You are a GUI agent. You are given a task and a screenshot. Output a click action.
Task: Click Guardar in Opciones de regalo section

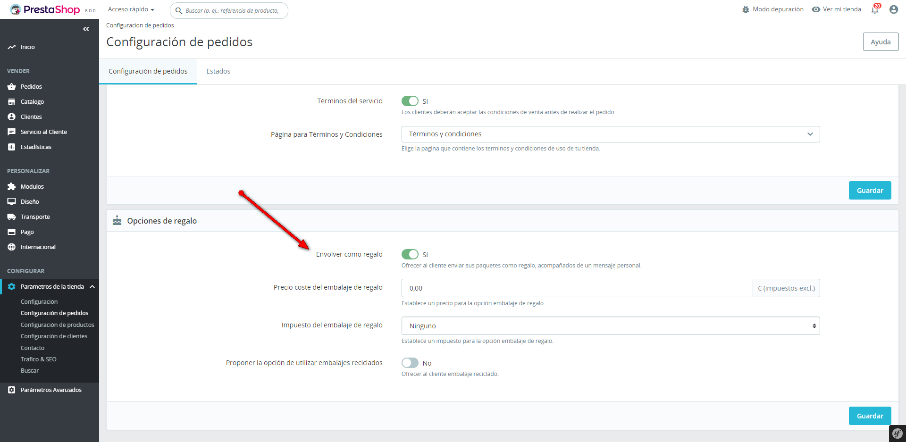click(x=870, y=416)
